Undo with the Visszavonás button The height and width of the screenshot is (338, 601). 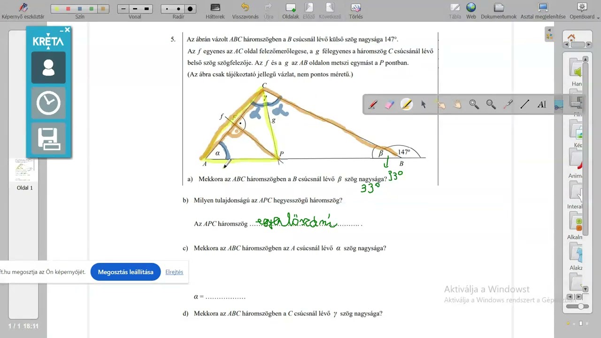[x=245, y=11]
